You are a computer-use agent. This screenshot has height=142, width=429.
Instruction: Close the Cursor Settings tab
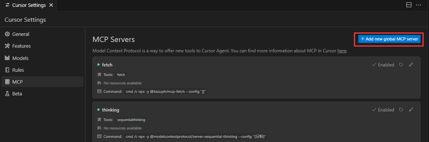click(x=51, y=5)
